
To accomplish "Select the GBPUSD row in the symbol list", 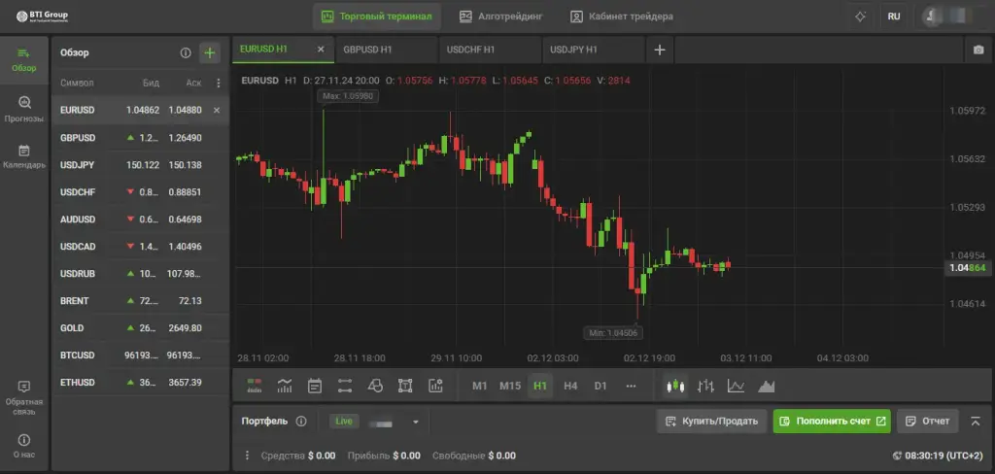I will click(140, 138).
